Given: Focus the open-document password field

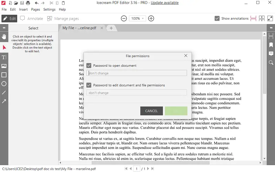Looking at the screenshot, I should coord(136,73).
